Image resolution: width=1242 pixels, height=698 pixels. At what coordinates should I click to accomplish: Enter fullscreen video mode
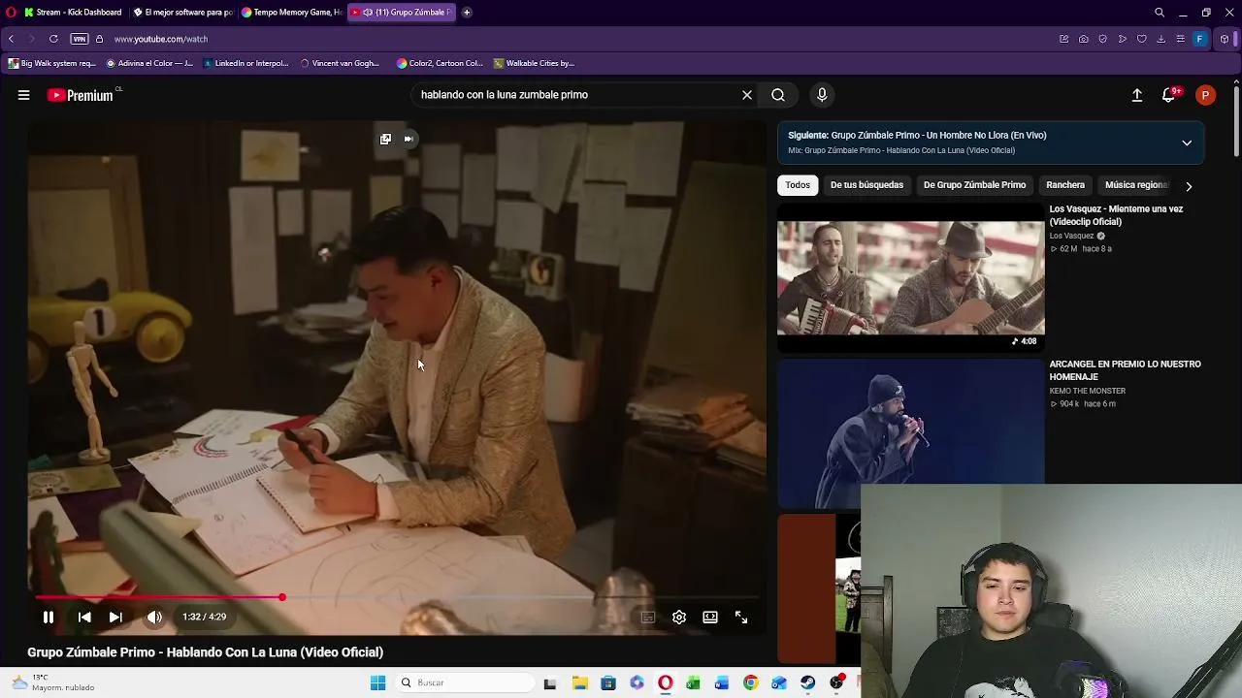click(x=741, y=617)
